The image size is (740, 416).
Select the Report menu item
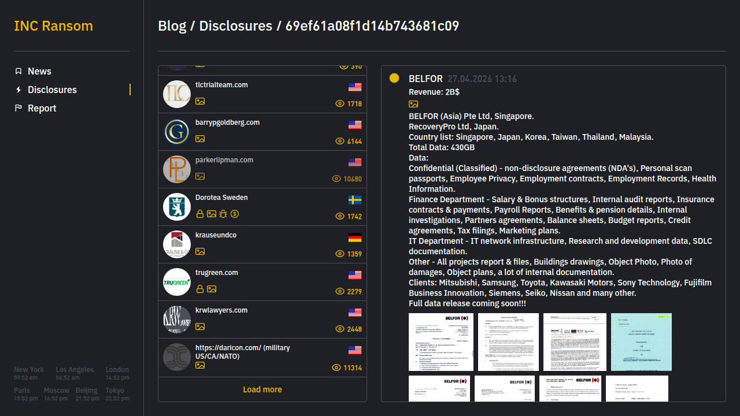coord(42,108)
